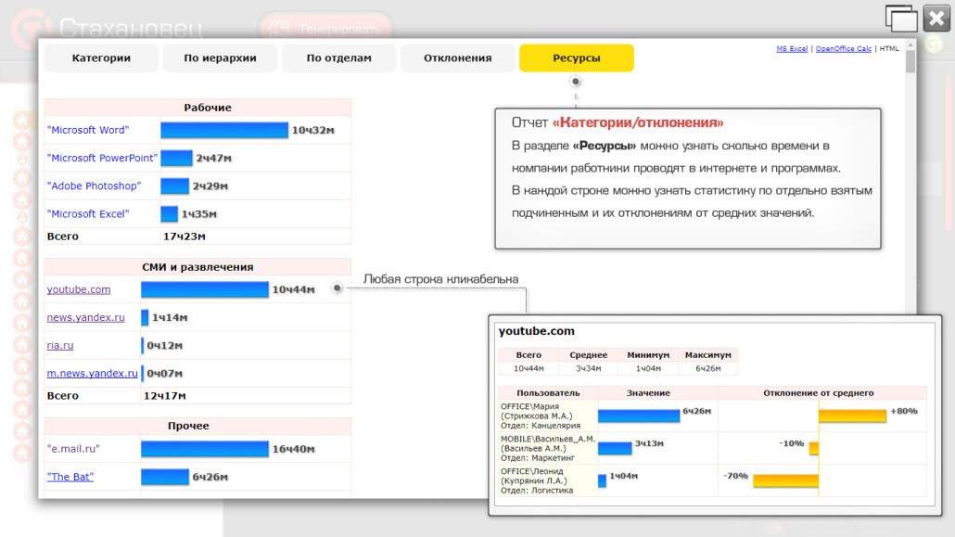Select user MOBILE\Васильев_А.М. row
Screen dimensions: 955x537
click(548, 448)
